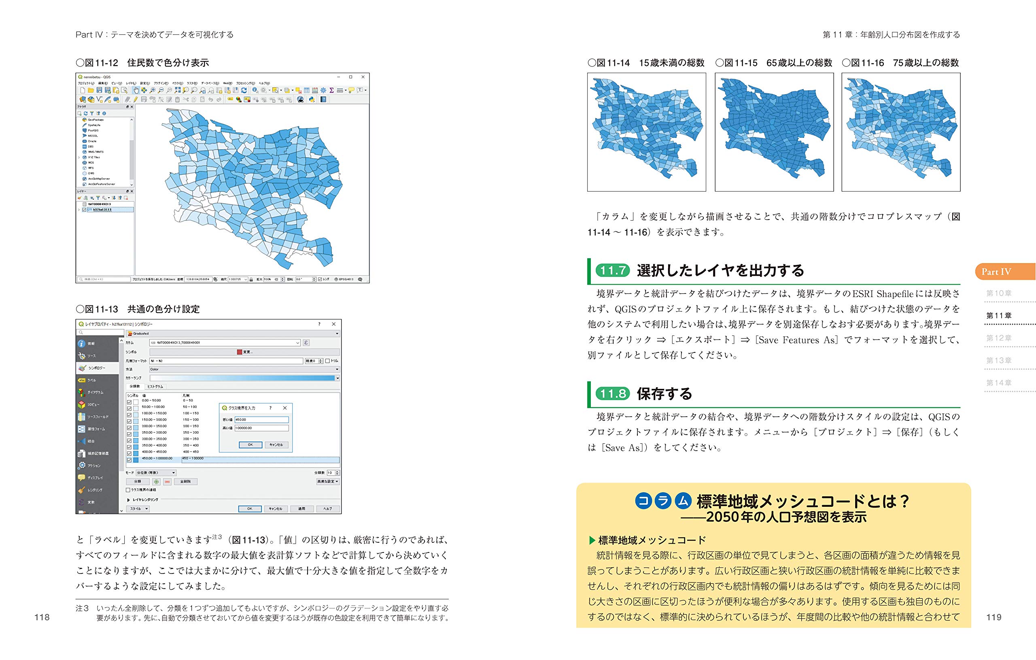The height and width of the screenshot is (660, 1036).
Task: Open the Python console icon
Action: [x=312, y=100]
